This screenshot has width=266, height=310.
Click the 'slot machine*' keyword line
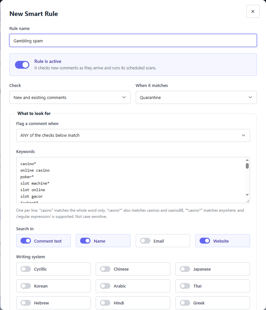pyautogui.click(x=35, y=183)
